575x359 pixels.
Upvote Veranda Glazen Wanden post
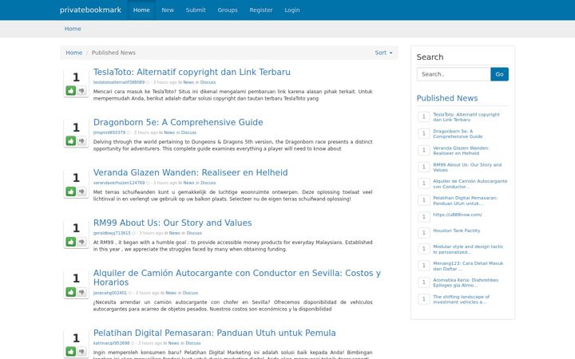tap(71, 191)
